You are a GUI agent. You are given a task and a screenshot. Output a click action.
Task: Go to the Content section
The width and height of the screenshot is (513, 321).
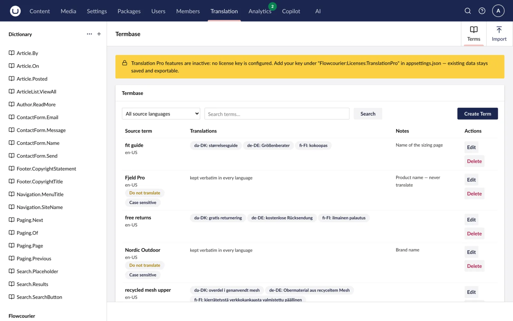(x=40, y=11)
